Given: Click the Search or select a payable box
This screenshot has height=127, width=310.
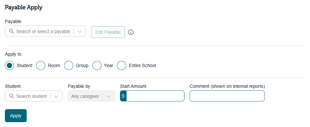Looking at the screenshot, I should (45, 31).
